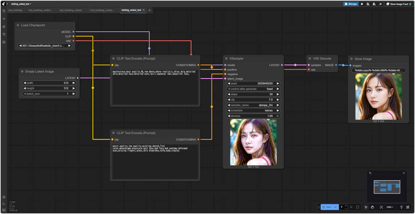Click the star favorites icon in top bar
415x214 pixels.
tap(362, 4)
